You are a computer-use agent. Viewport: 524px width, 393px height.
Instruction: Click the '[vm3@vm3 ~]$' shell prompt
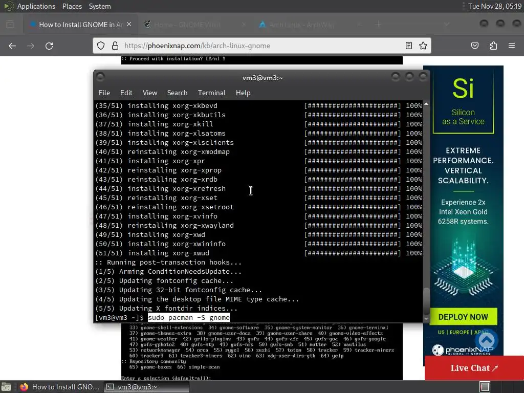(x=119, y=317)
